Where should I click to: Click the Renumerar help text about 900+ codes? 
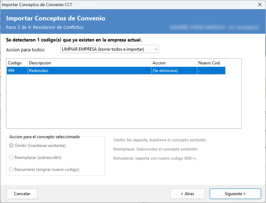click(x=155, y=158)
